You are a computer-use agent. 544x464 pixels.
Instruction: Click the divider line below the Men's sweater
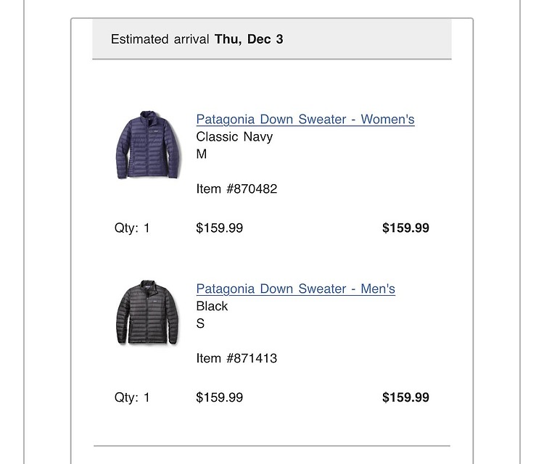point(272,446)
